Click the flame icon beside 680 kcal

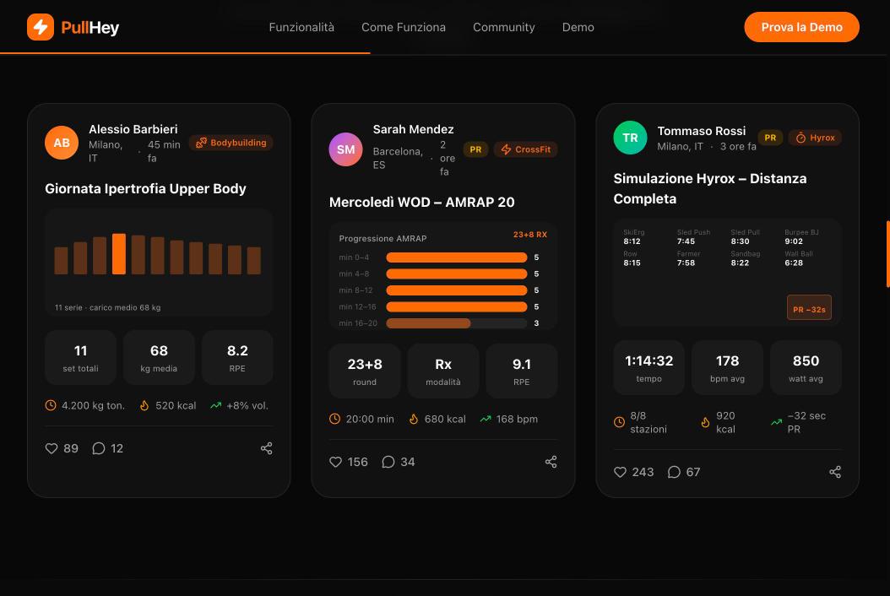(414, 419)
